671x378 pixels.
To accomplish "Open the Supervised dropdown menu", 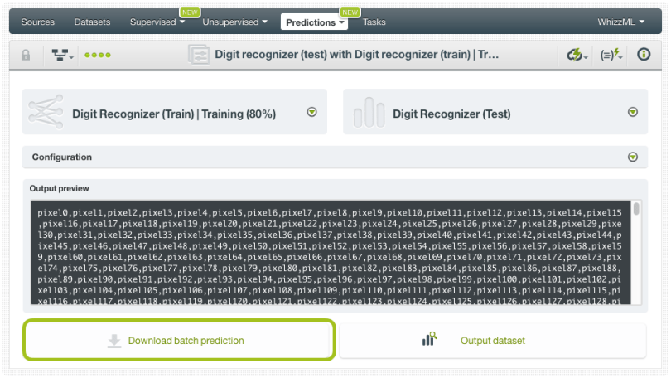I will (157, 22).
